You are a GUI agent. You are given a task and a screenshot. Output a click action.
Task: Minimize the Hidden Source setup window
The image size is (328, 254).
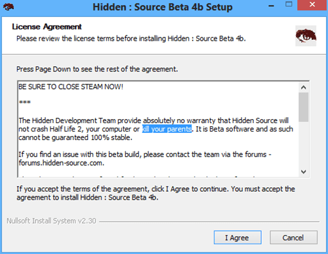(271, 6)
